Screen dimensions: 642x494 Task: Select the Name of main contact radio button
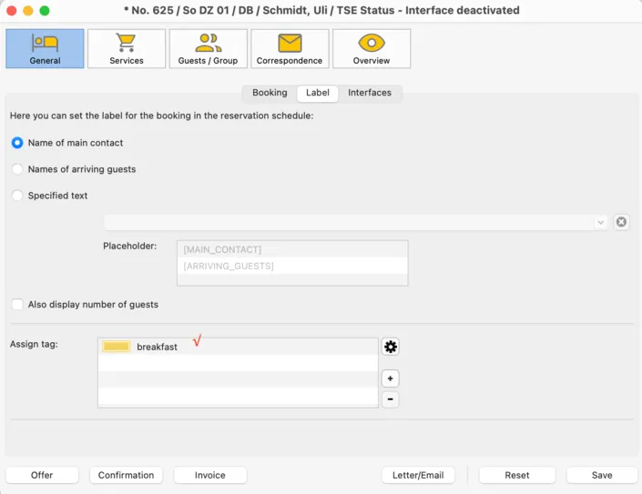[x=17, y=143]
